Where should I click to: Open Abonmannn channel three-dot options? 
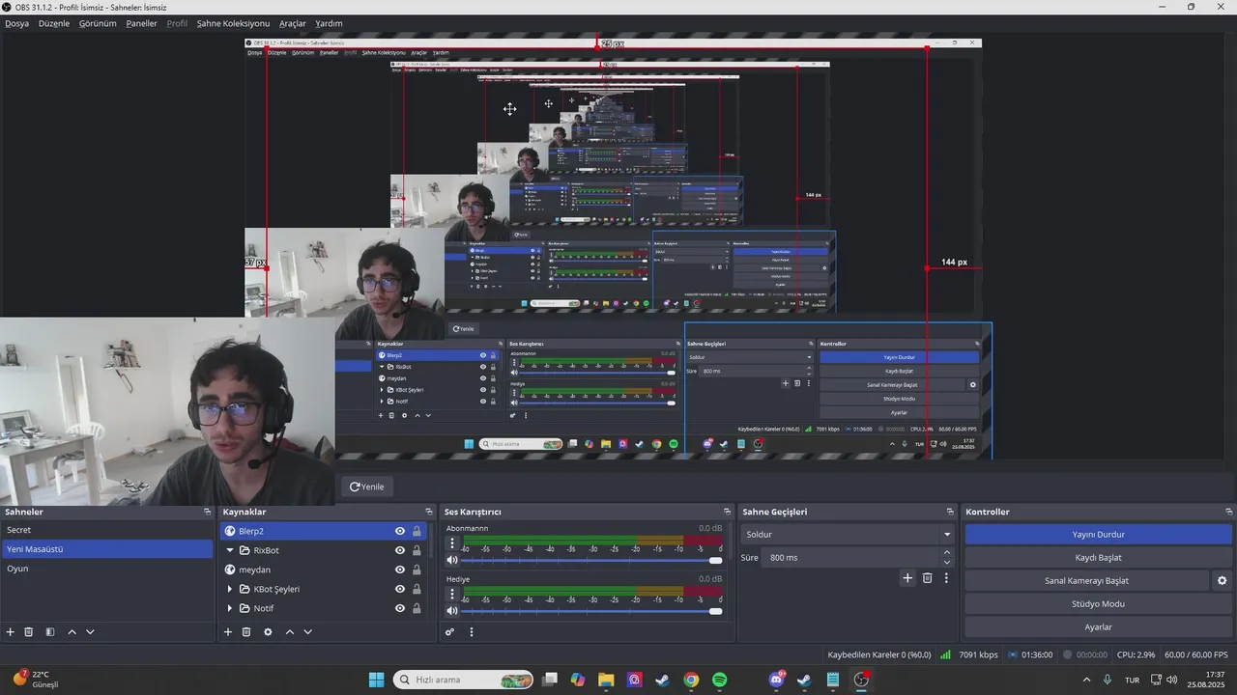(x=452, y=543)
